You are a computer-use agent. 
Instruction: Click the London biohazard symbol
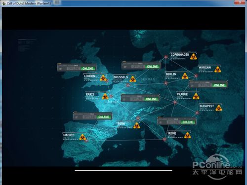tap(103, 78)
